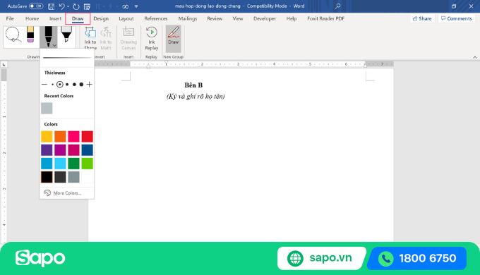The height and width of the screenshot is (275, 480).
Task: Click the left indent marker on ruler
Action: click(148, 66)
